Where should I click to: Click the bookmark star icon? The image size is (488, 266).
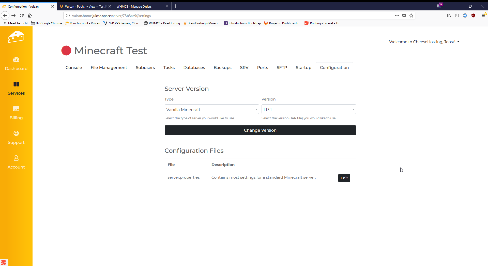tap(411, 15)
